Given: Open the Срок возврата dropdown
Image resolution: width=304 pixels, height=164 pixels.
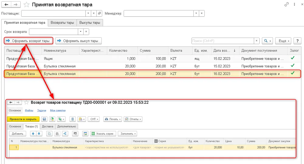Looking at the screenshot, I should (81, 32).
